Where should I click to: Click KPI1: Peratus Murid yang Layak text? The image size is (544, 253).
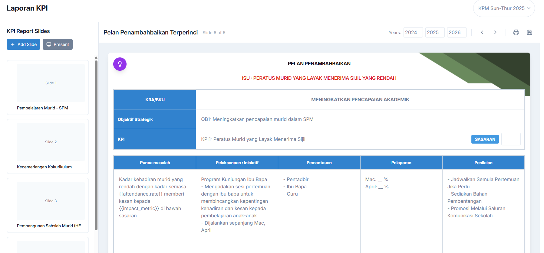[x=253, y=139]
